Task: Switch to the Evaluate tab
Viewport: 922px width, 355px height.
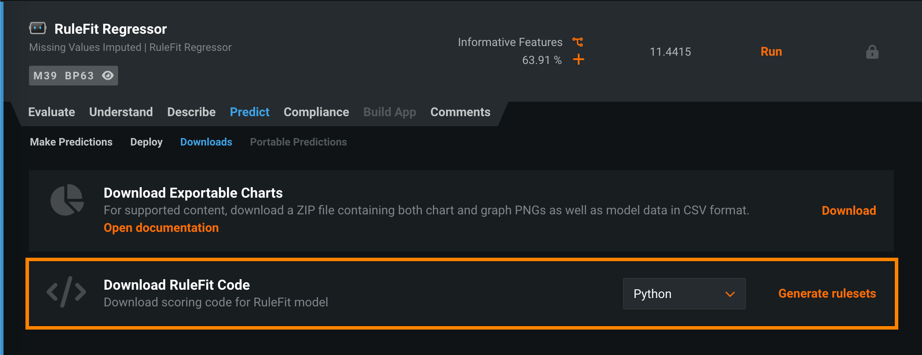Action: tap(51, 112)
